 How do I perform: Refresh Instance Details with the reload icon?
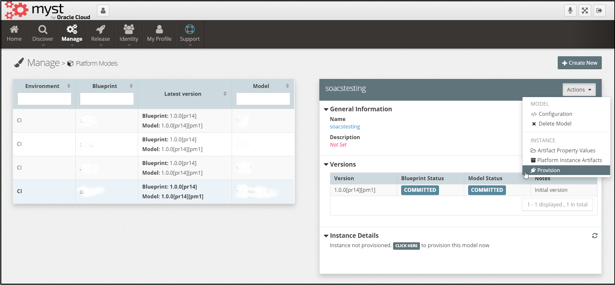[595, 236]
